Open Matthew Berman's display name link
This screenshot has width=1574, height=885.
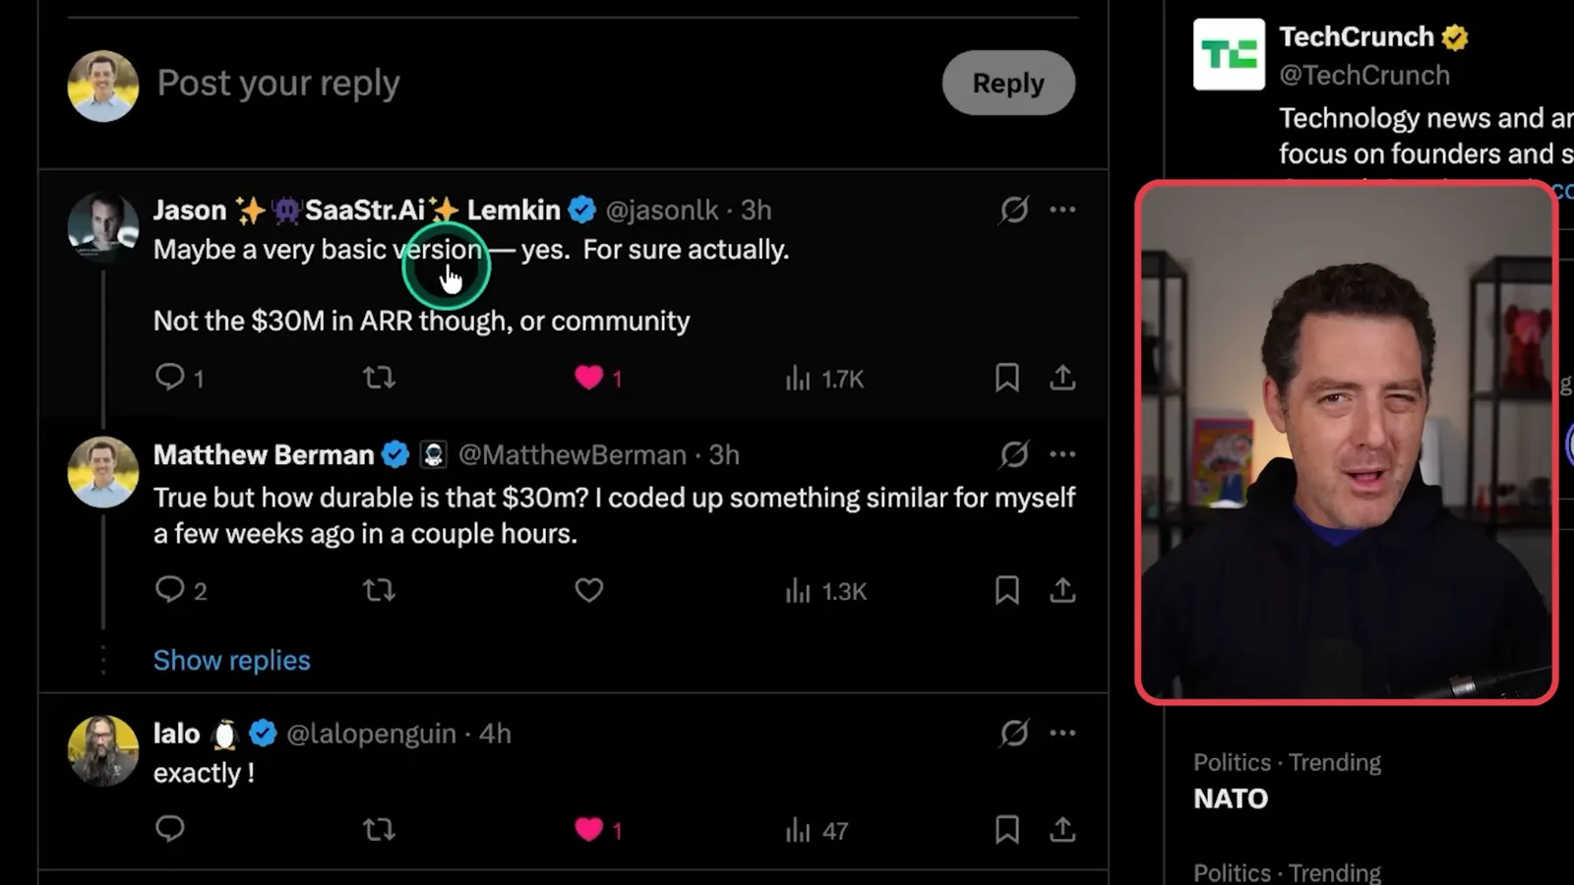coord(264,454)
